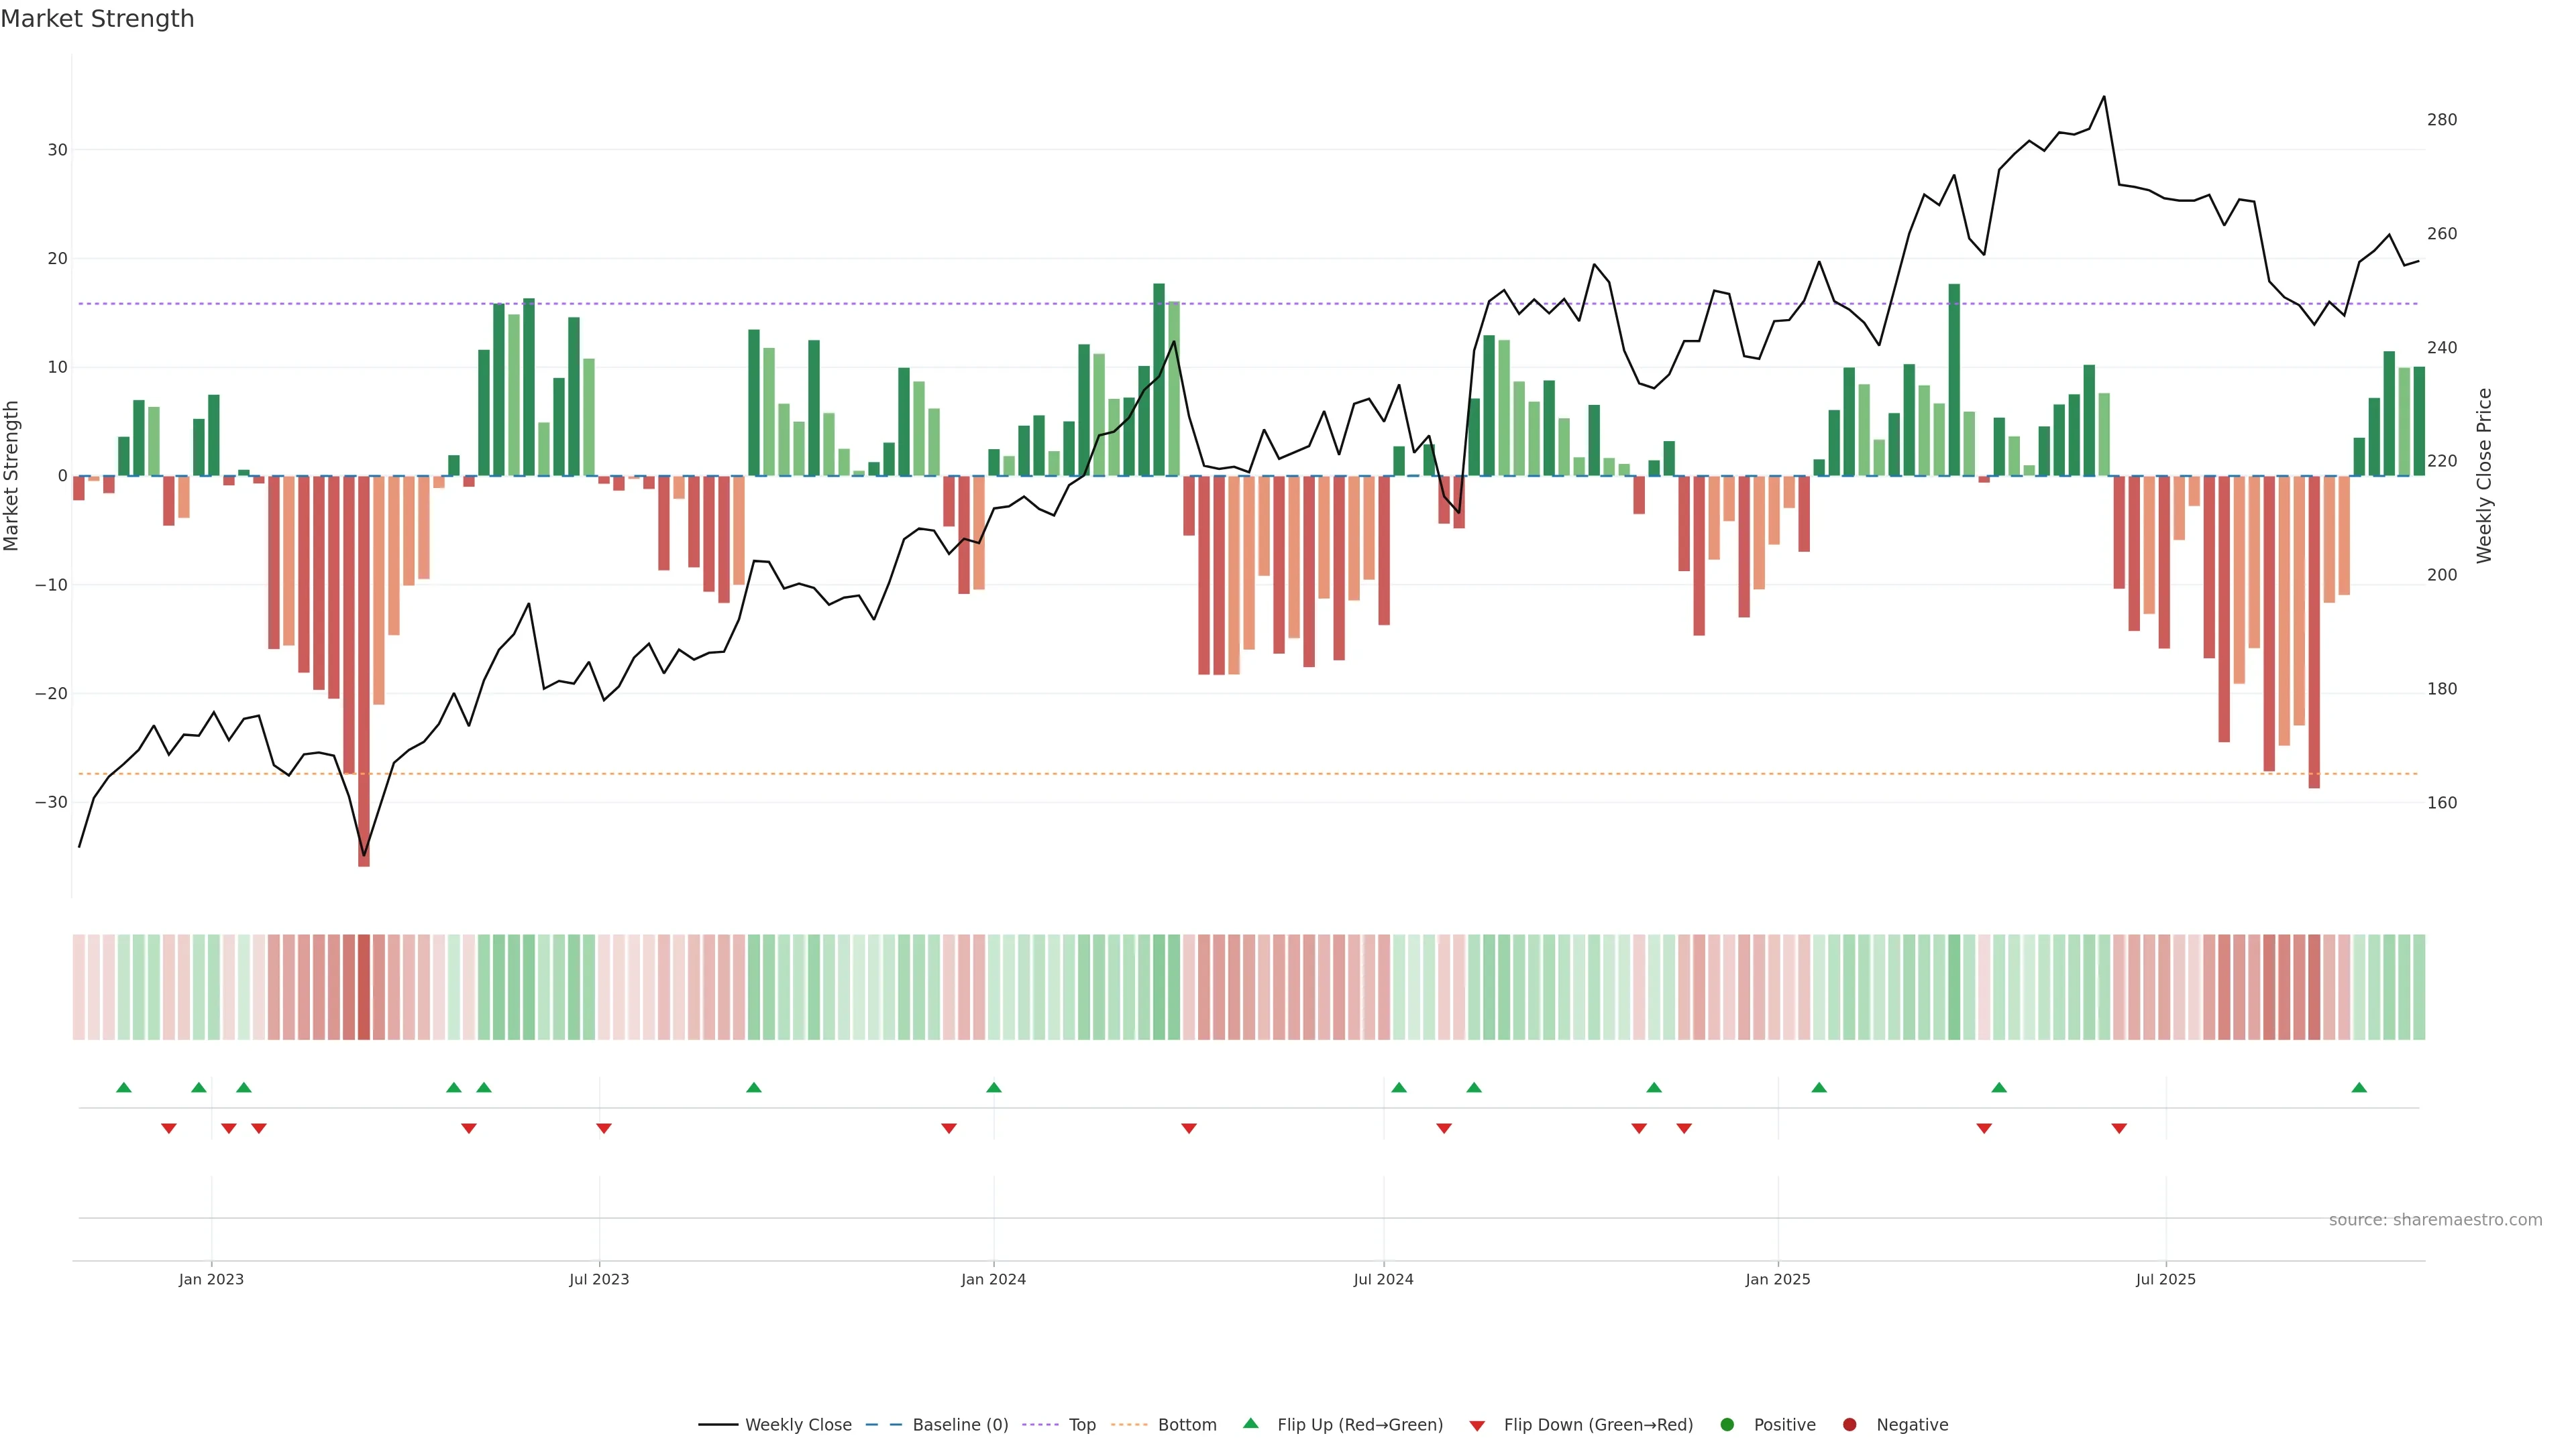Click the green flip-up triangle at Jan 2024

click(993, 1087)
